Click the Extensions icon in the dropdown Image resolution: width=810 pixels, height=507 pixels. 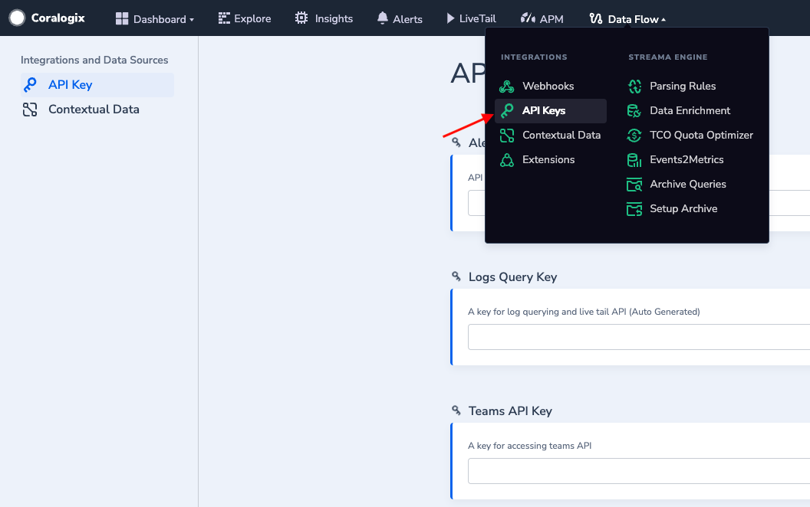coord(506,160)
